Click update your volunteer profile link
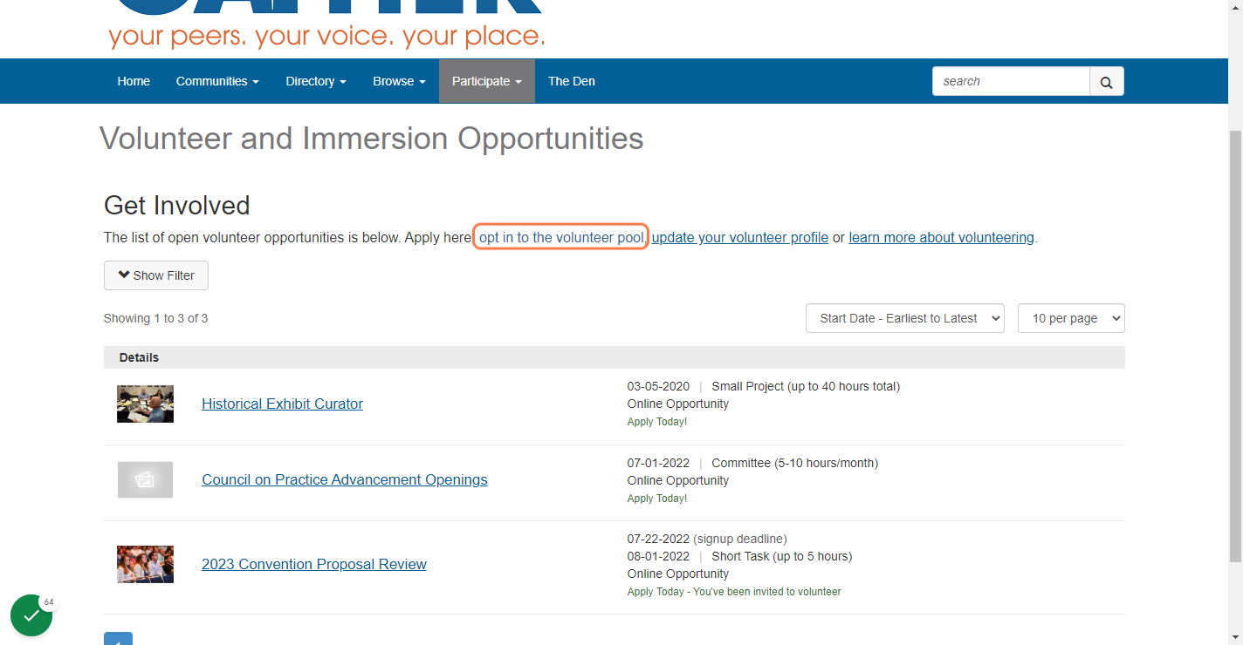 [740, 237]
